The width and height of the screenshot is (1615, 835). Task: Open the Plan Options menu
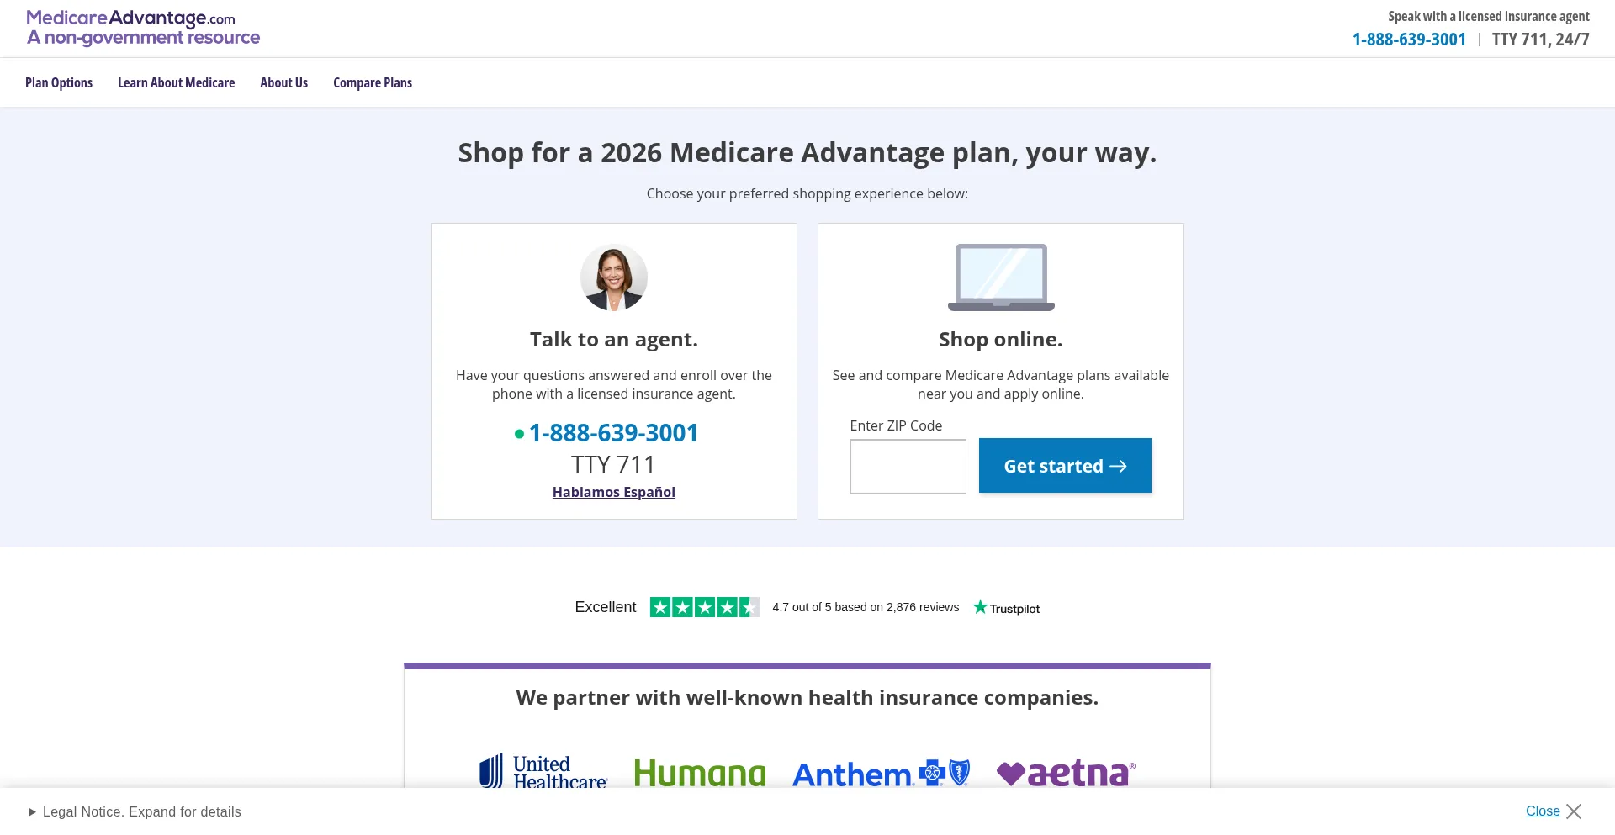pos(59,82)
